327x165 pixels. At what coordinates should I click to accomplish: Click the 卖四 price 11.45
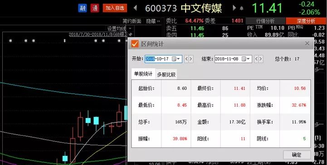click(x=197, y=35)
